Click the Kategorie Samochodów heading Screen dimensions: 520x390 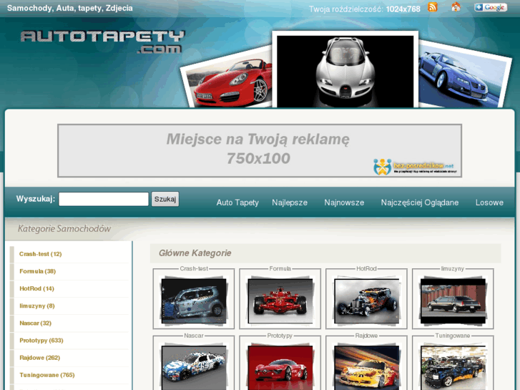click(x=64, y=229)
